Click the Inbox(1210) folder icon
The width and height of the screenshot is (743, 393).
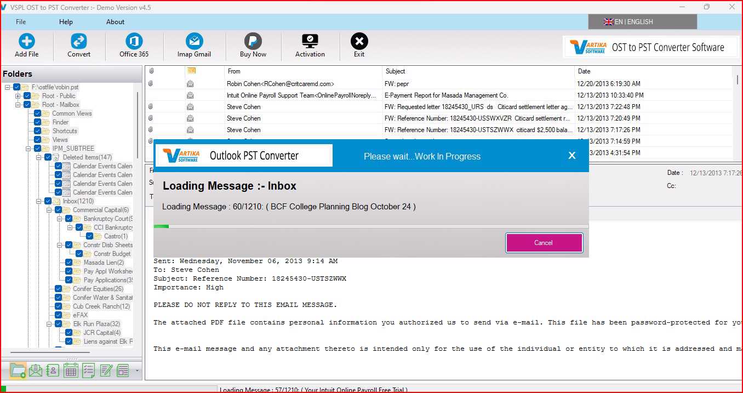(56, 201)
